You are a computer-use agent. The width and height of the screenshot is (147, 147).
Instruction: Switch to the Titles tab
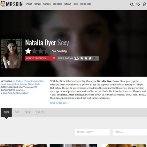[27, 112]
